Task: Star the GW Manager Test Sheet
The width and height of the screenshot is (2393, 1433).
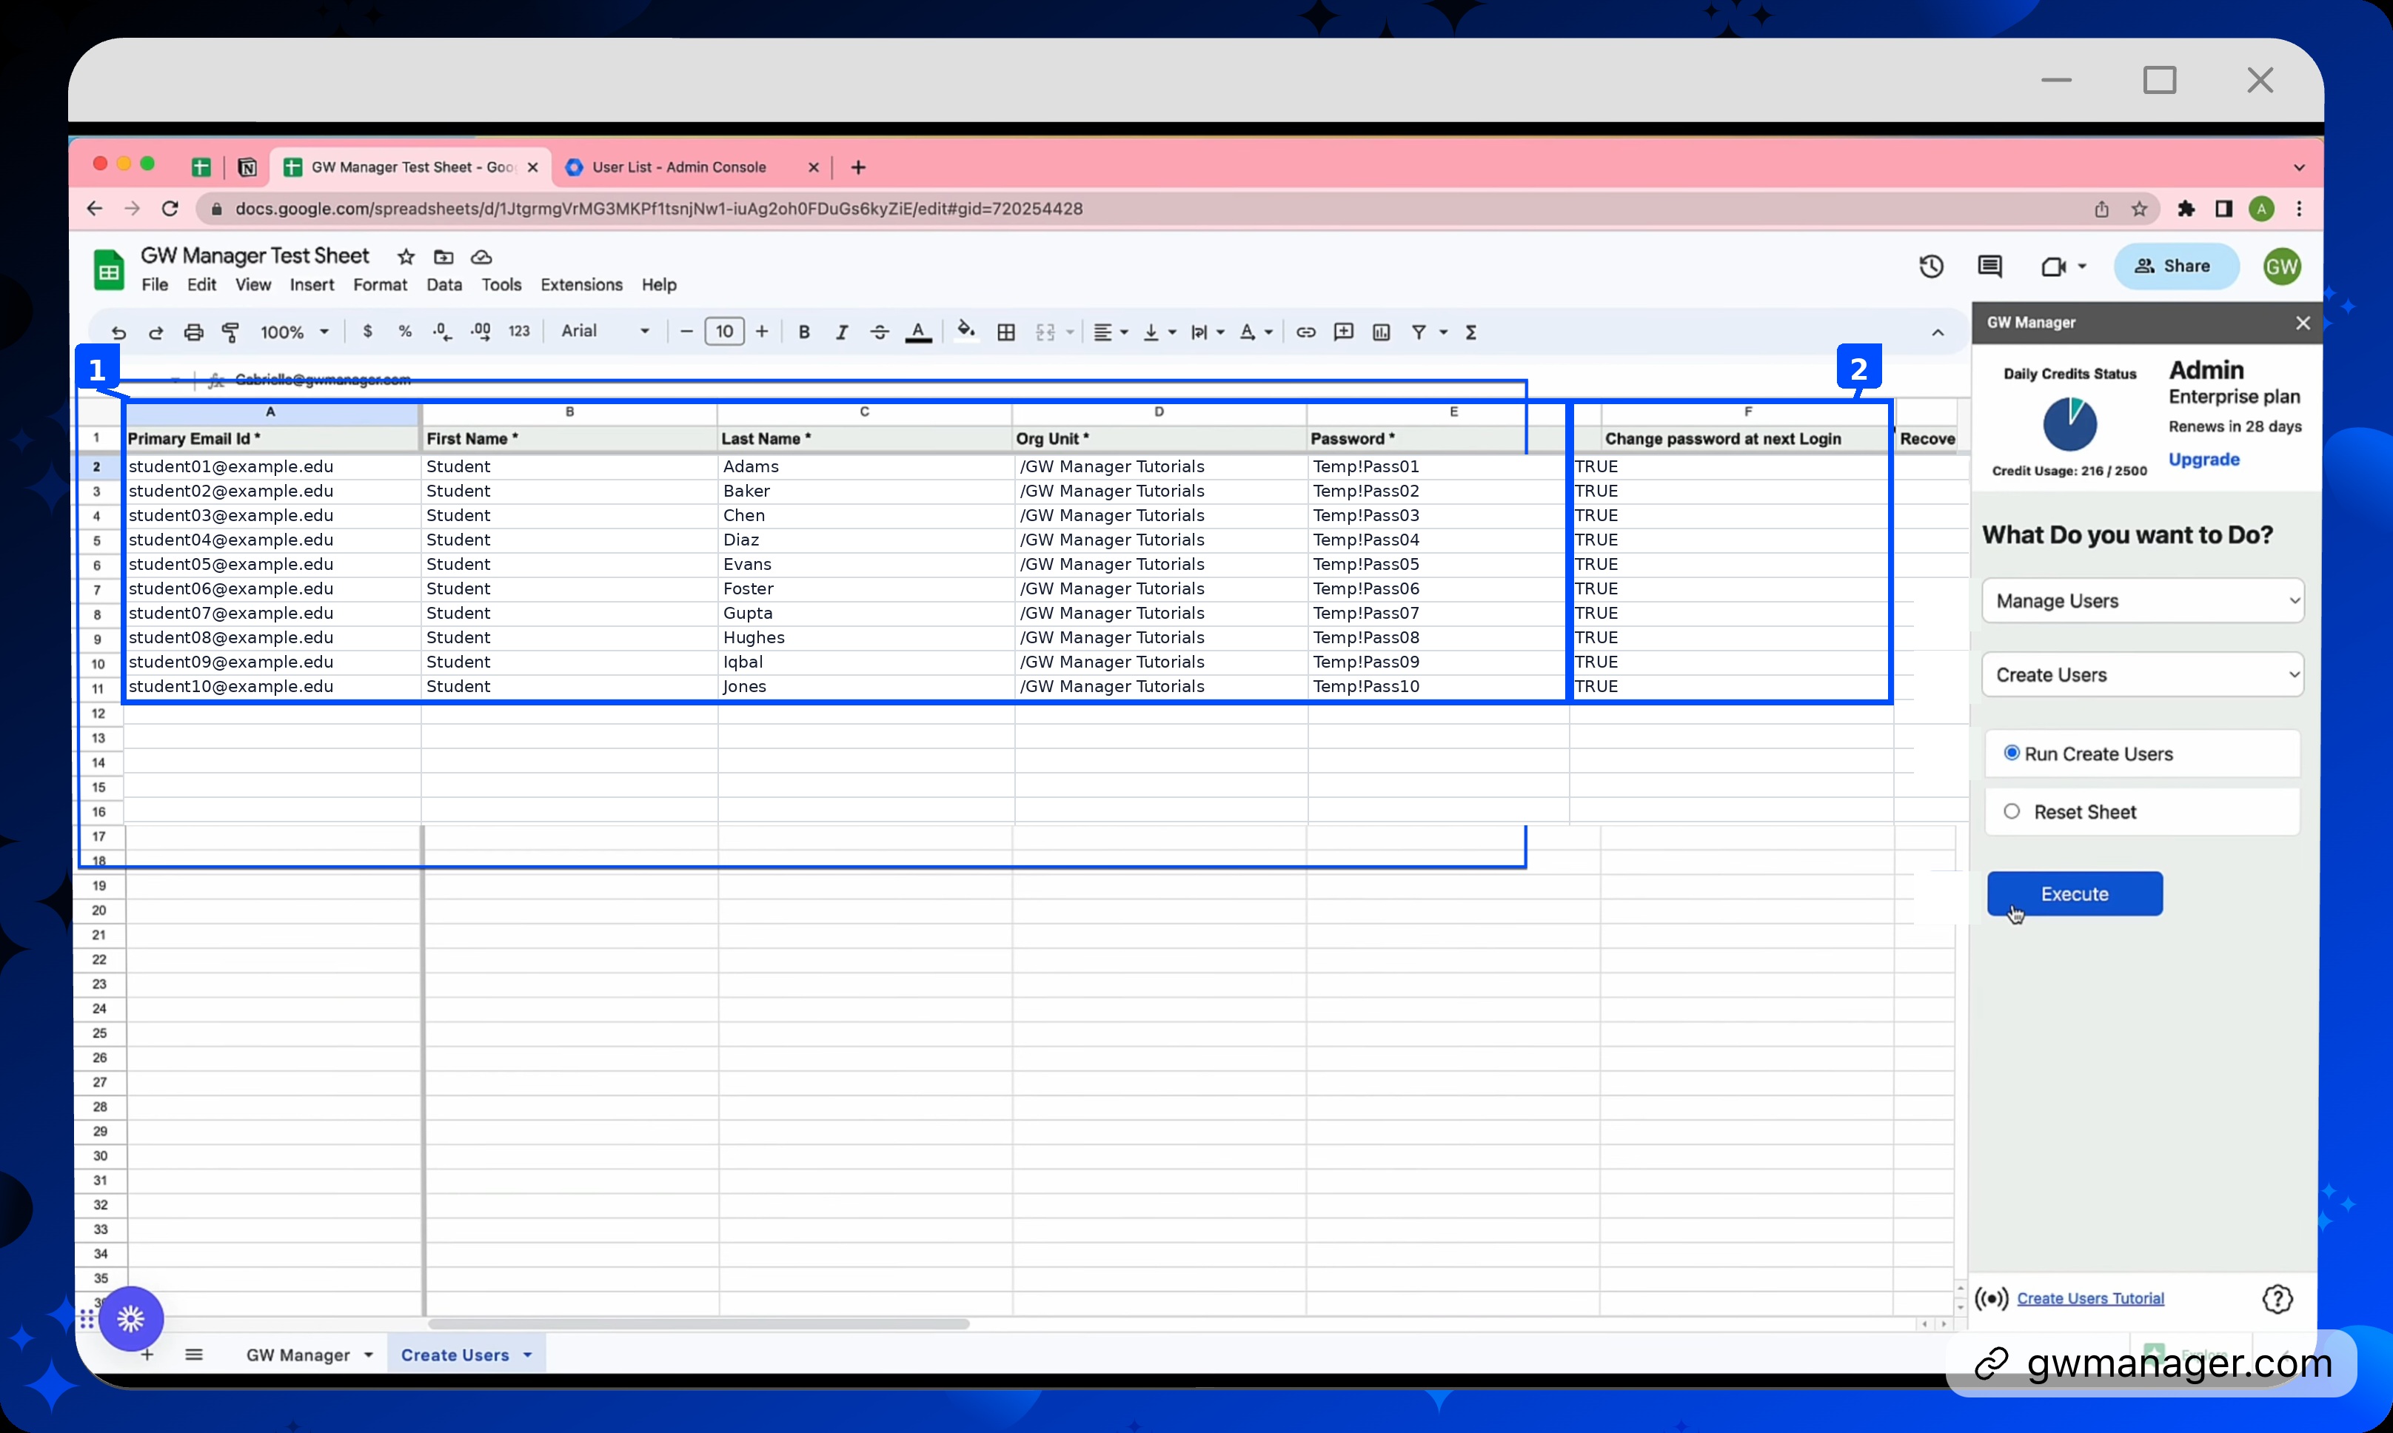Action: pyautogui.click(x=406, y=257)
